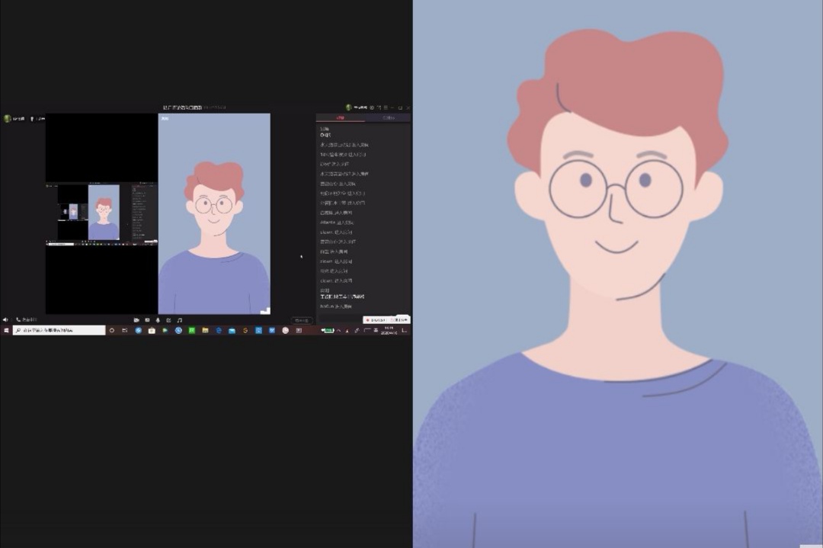Click the profile avatar in the title bar
Screen dimensions: 823x548
click(349, 107)
